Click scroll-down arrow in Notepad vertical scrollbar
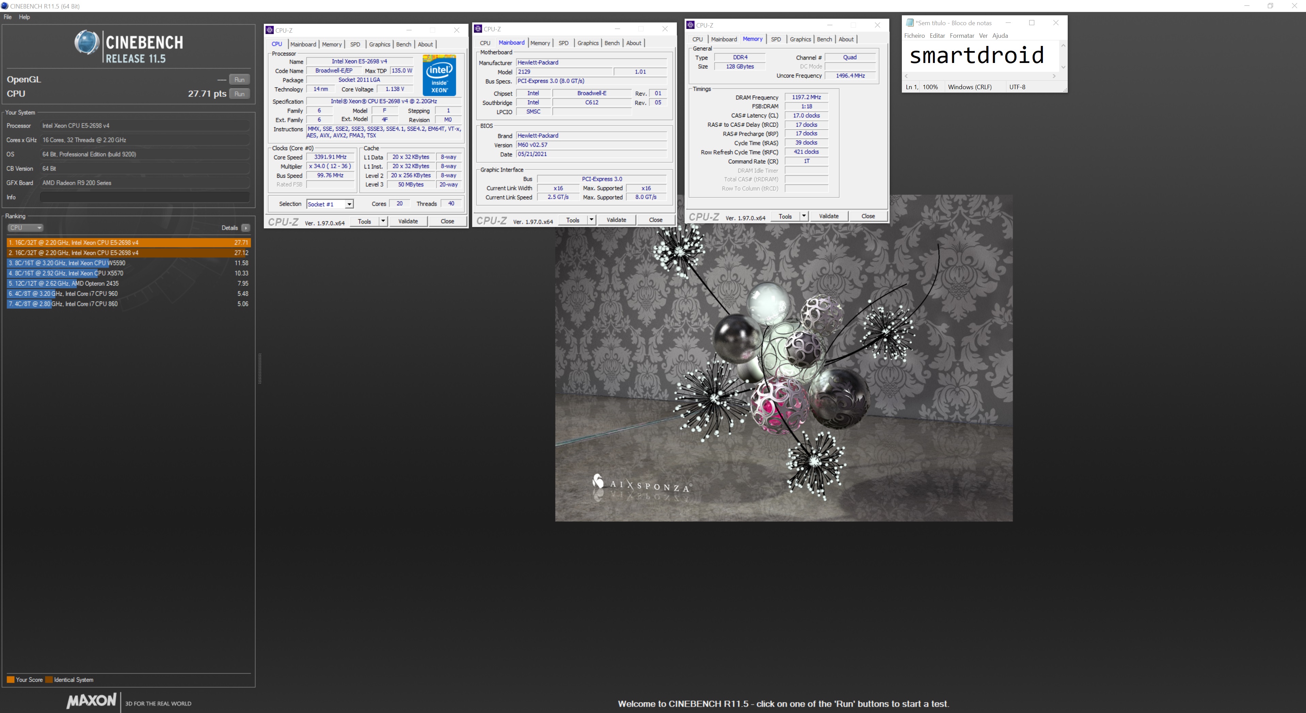Screen dimensions: 1306x713 (x=1063, y=67)
